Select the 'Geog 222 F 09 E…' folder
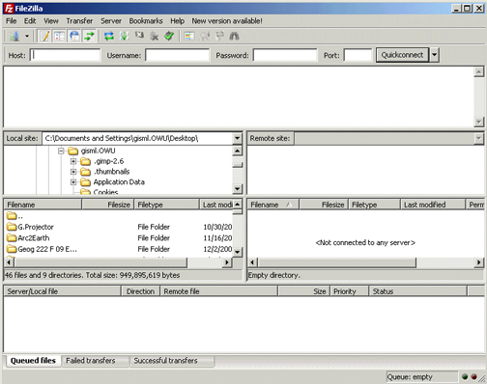The image size is (487, 384). [x=42, y=249]
